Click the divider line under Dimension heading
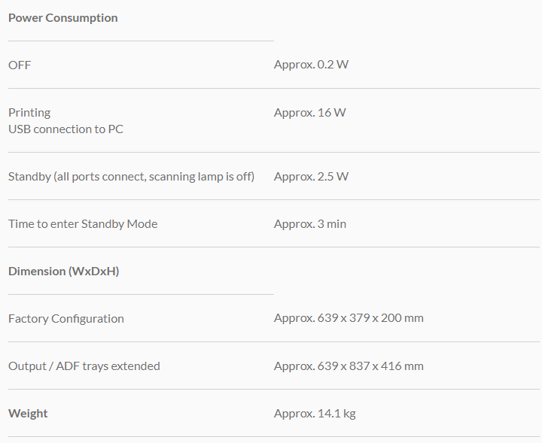Viewport: 542px width, 443px height. 141,294
